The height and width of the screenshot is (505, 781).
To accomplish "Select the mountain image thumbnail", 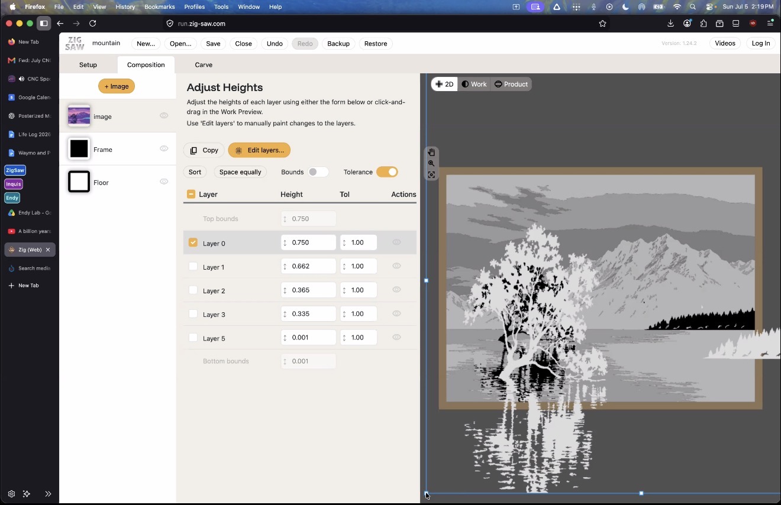I will tap(79, 116).
